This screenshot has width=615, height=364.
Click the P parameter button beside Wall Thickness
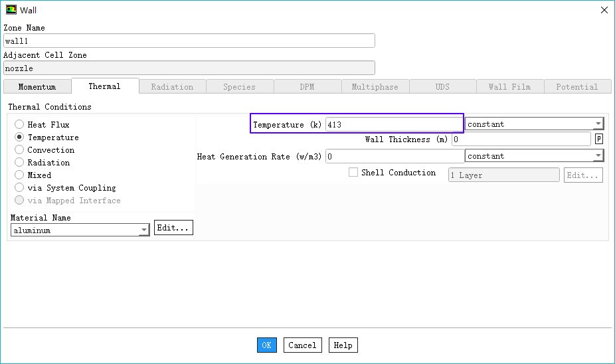tap(599, 139)
